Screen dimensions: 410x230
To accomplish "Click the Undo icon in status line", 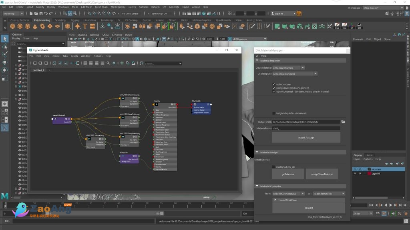I will [x=46, y=14].
